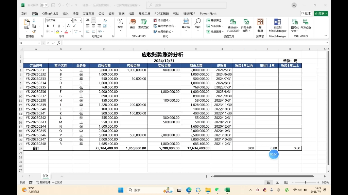Open the font size dropdown
Image resolution: width=348 pixels, height=195 pixels.
click(x=80, y=20)
